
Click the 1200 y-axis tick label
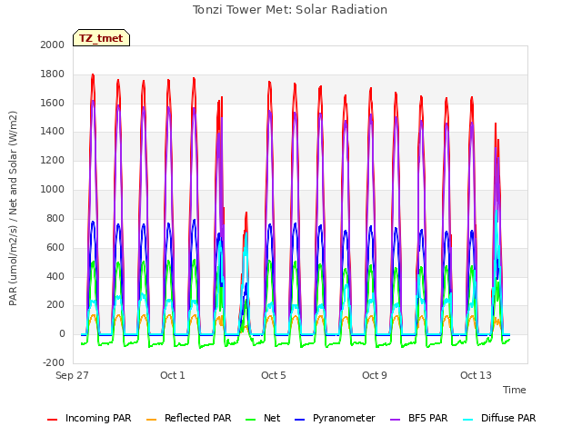53,161
